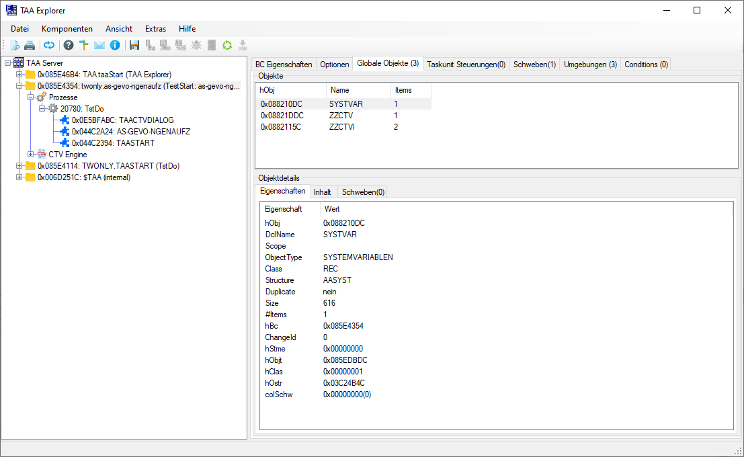The width and height of the screenshot is (744, 457).
Task: Open the Komponenten menu
Action: tap(67, 28)
